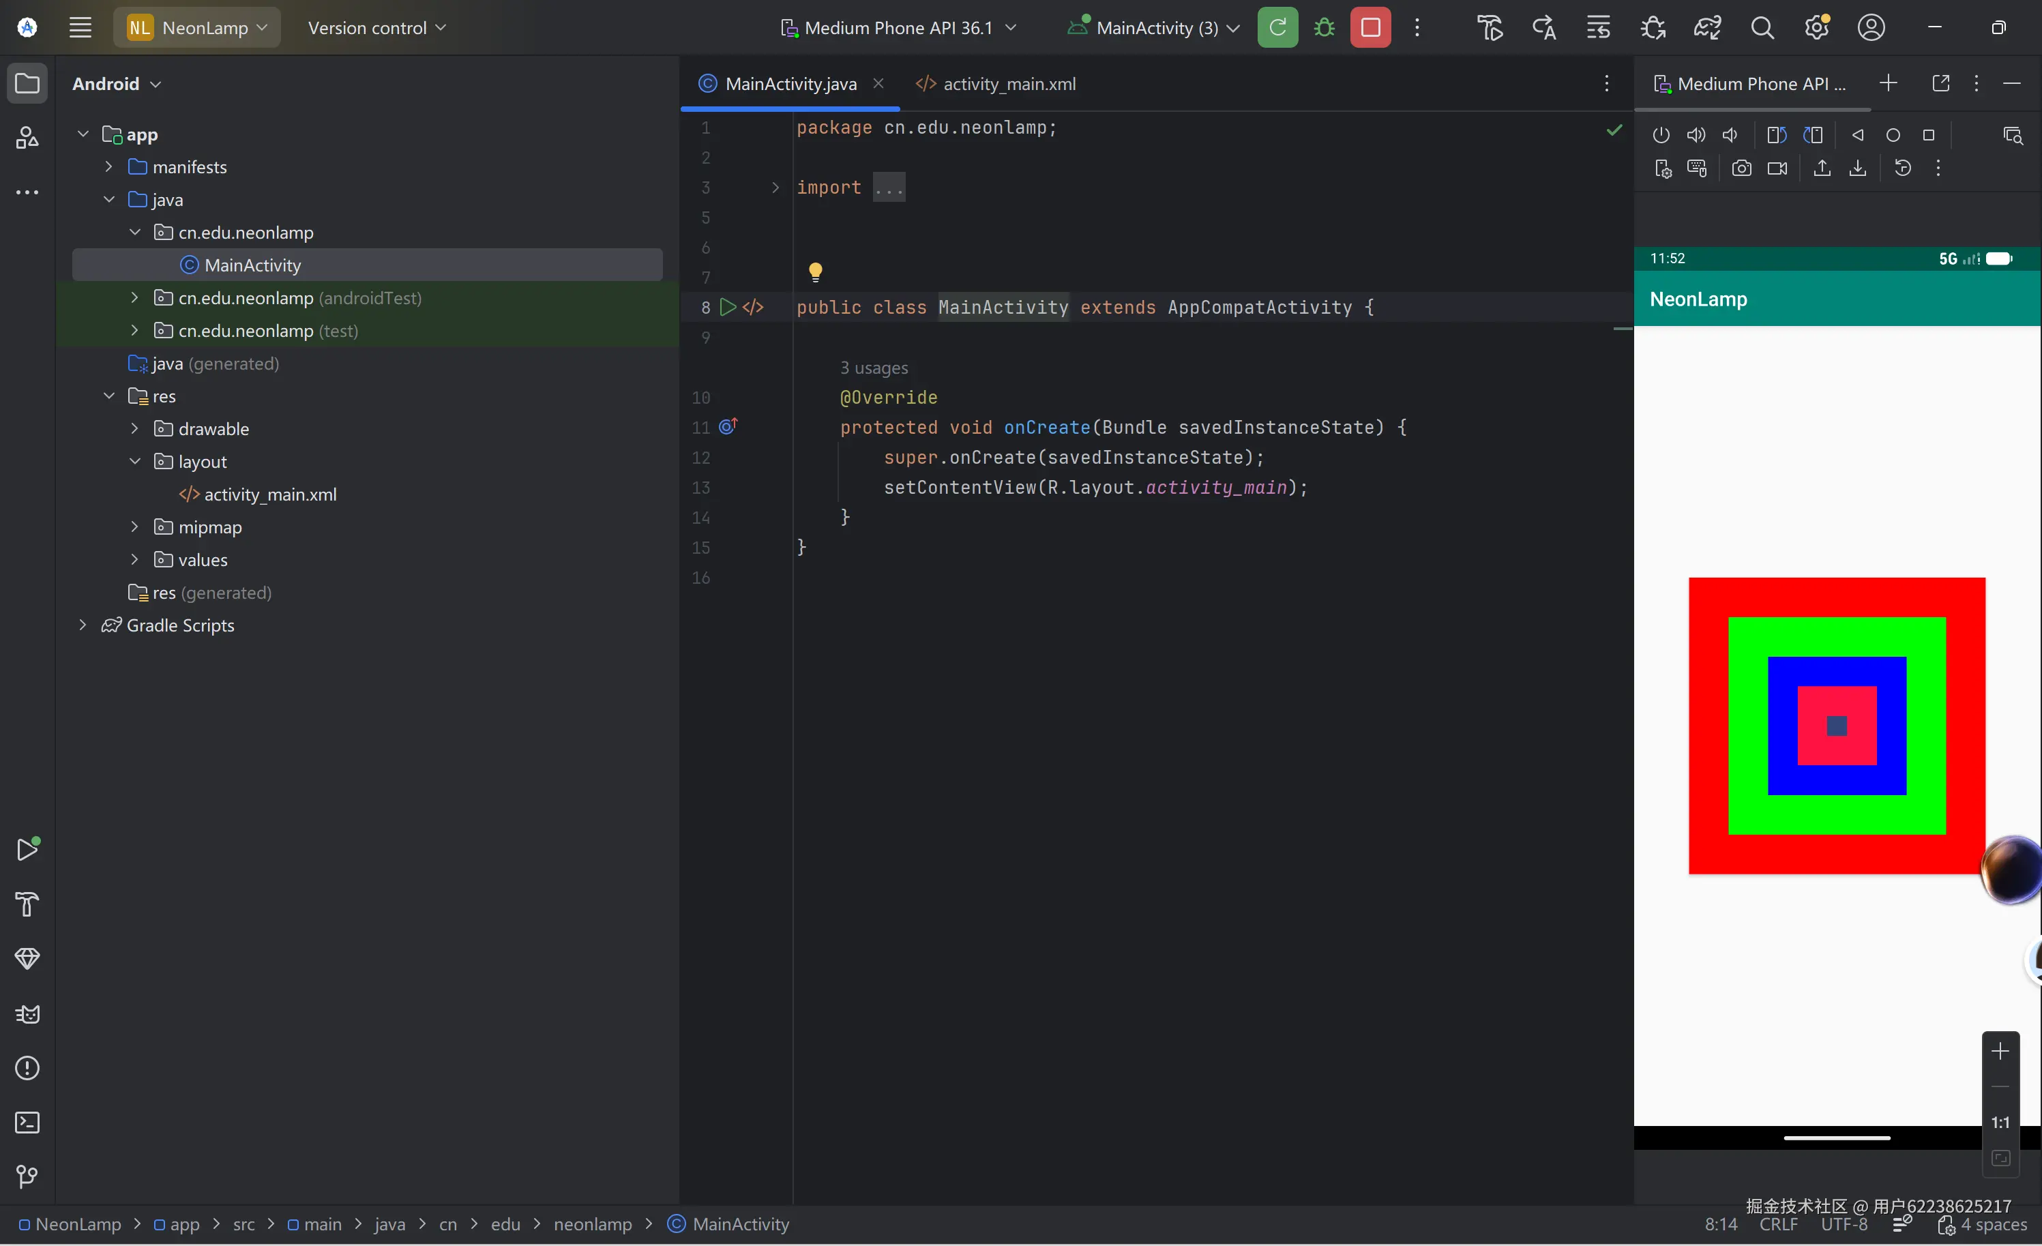The image size is (2042, 1246).
Task: Take emulator screenshot with camera icon
Action: tap(1741, 168)
